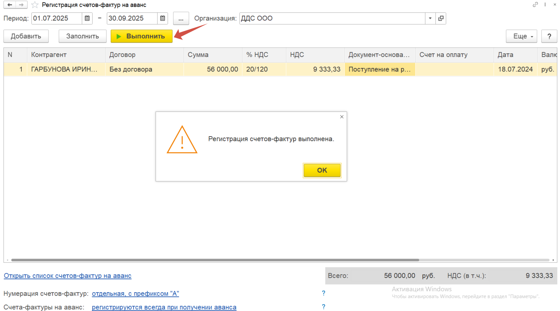Click the Заполнить button
The image size is (560, 311).
(x=83, y=36)
